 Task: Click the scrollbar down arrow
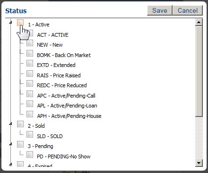click(199, 163)
